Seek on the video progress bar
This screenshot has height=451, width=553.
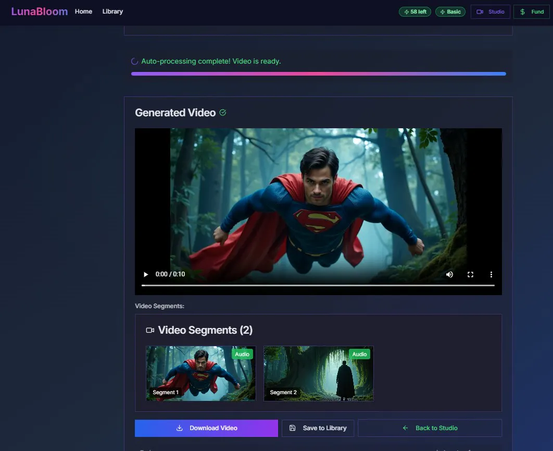pyautogui.click(x=318, y=285)
